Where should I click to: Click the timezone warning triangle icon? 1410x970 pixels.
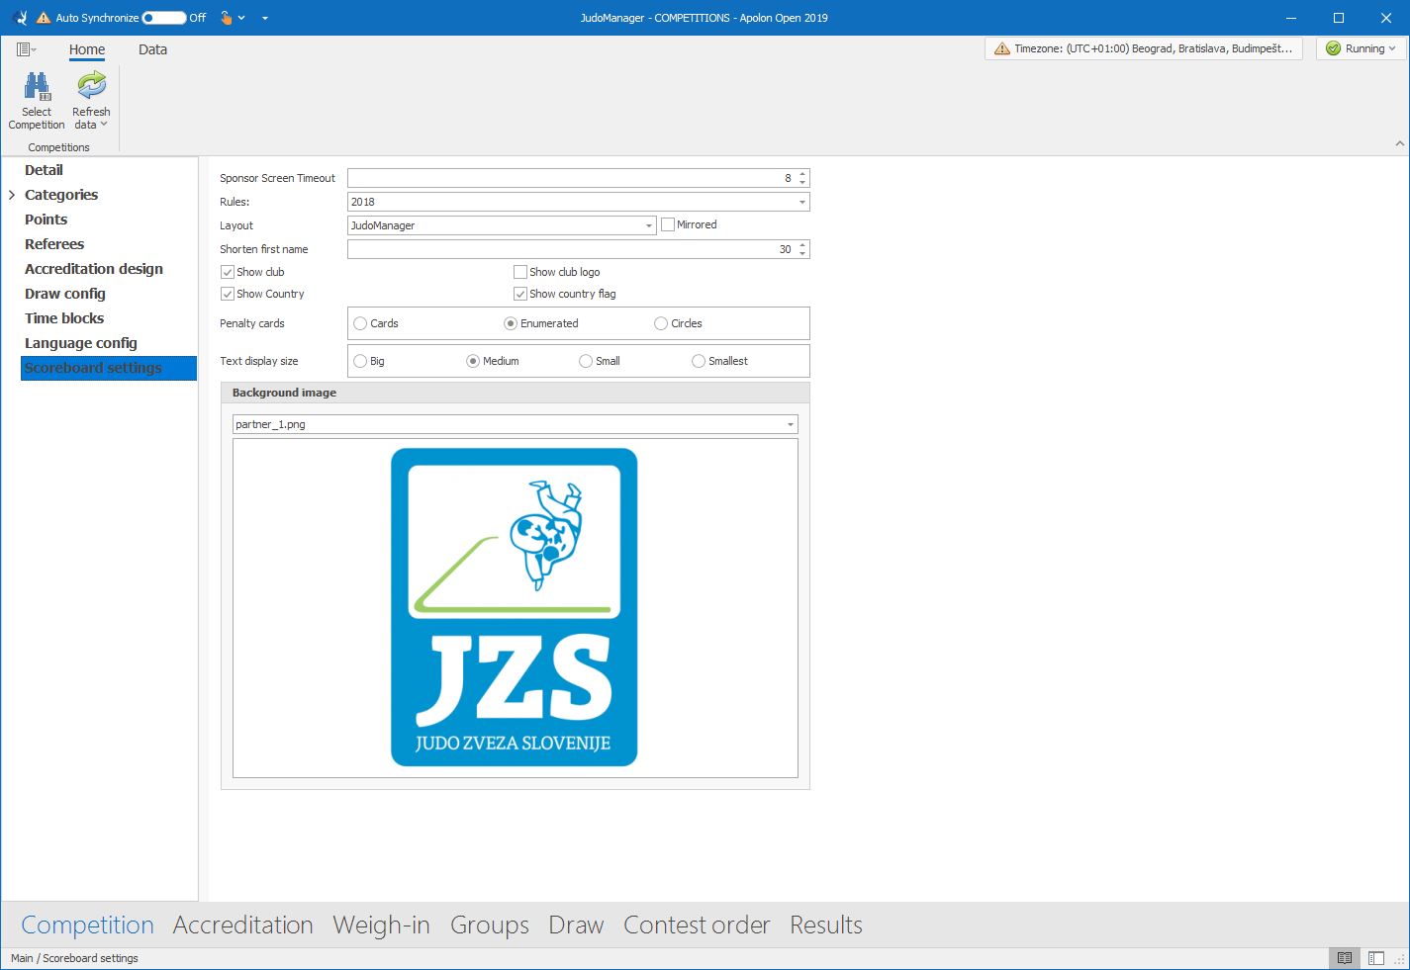click(x=1001, y=48)
